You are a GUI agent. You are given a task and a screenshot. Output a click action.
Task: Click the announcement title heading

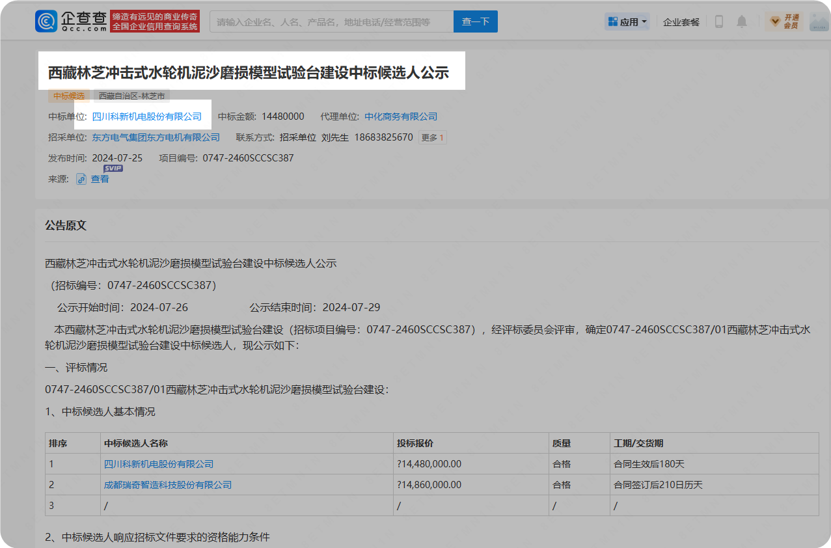(x=249, y=72)
